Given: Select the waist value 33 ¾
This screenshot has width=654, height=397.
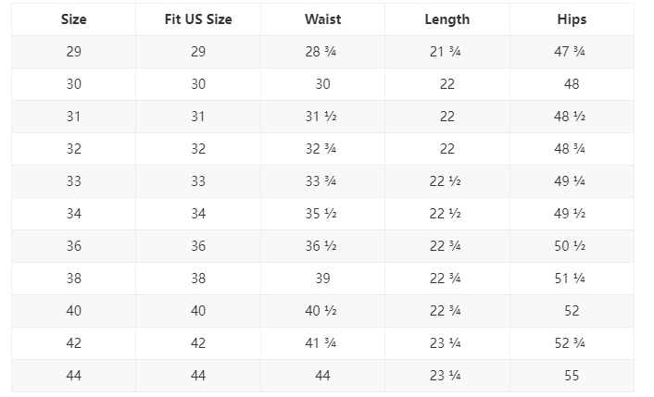Looking at the screenshot, I should 322,181.
